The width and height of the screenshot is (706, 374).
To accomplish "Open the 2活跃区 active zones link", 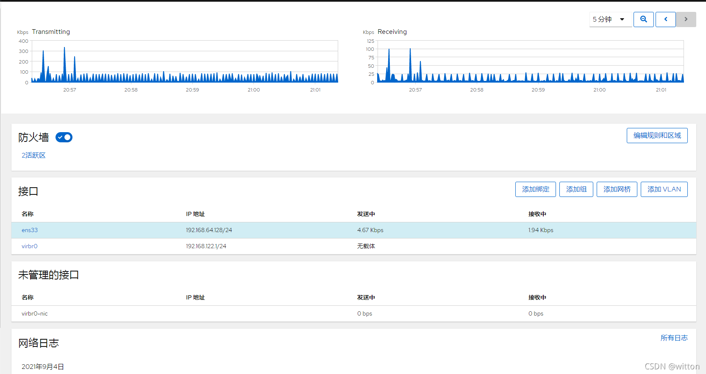I will (33, 155).
